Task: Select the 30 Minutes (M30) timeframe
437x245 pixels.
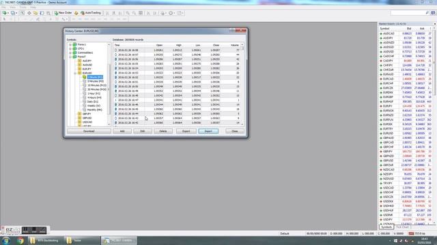Action: 97,89
